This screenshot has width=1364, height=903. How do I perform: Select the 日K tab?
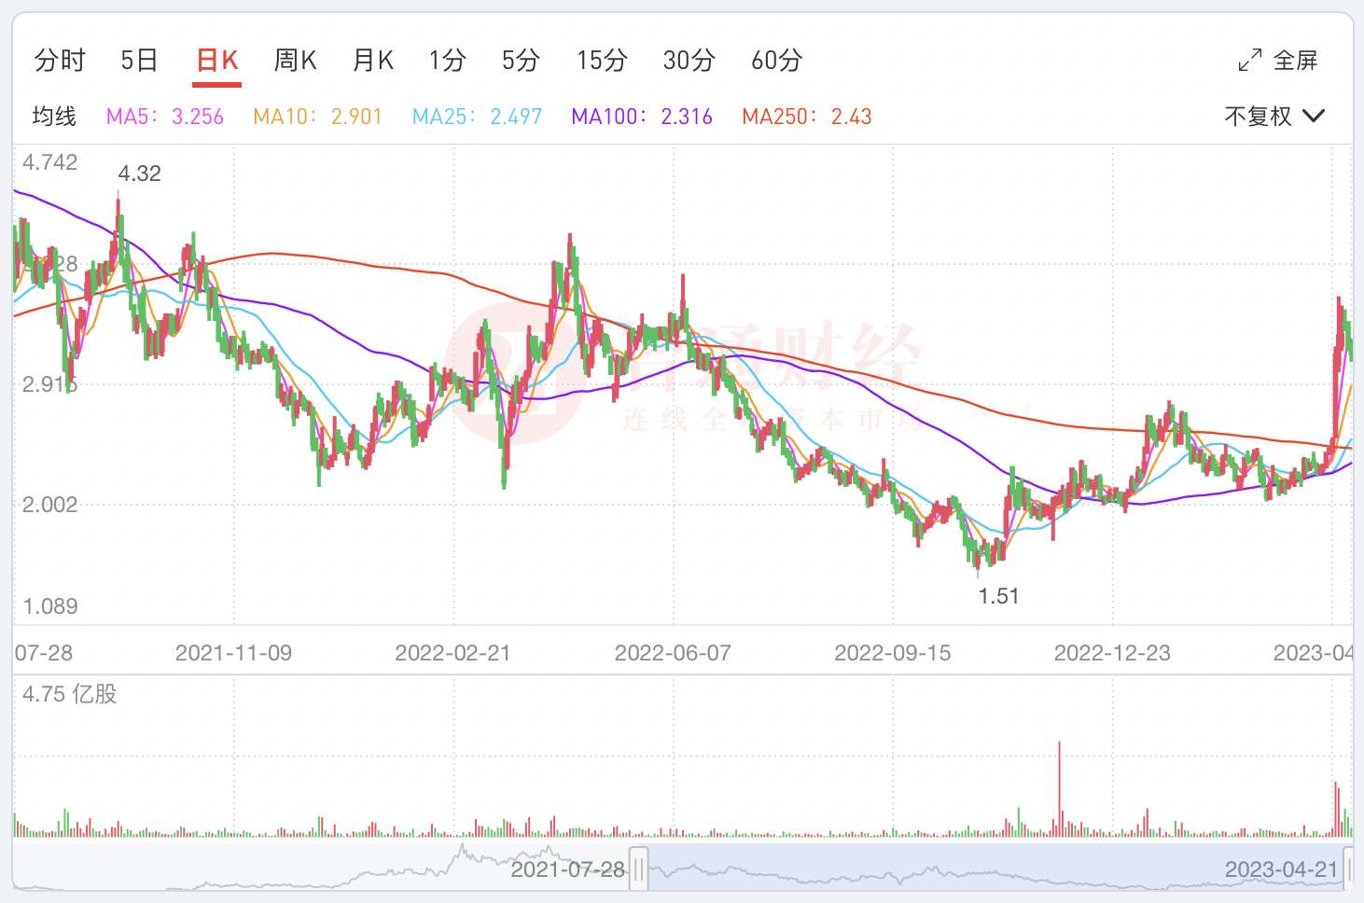[217, 61]
